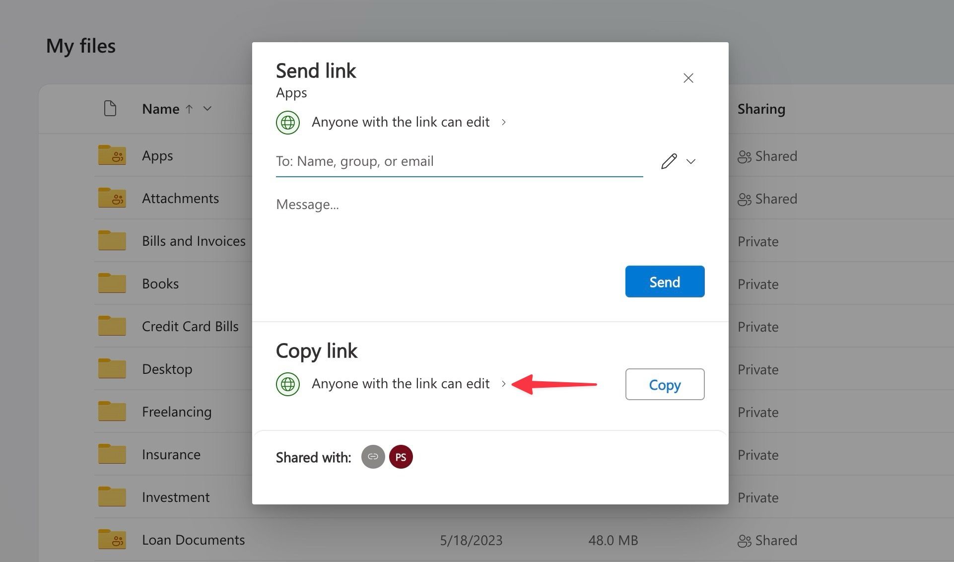954x562 pixels.
Task: Click the shared folder icon beside Loan Documents
Action: tap(112, 539)
